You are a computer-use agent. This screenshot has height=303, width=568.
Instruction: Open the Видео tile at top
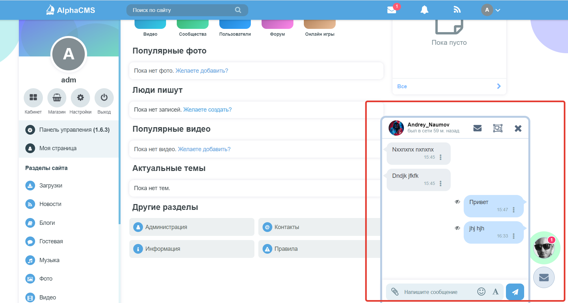[x=150, y=28]
